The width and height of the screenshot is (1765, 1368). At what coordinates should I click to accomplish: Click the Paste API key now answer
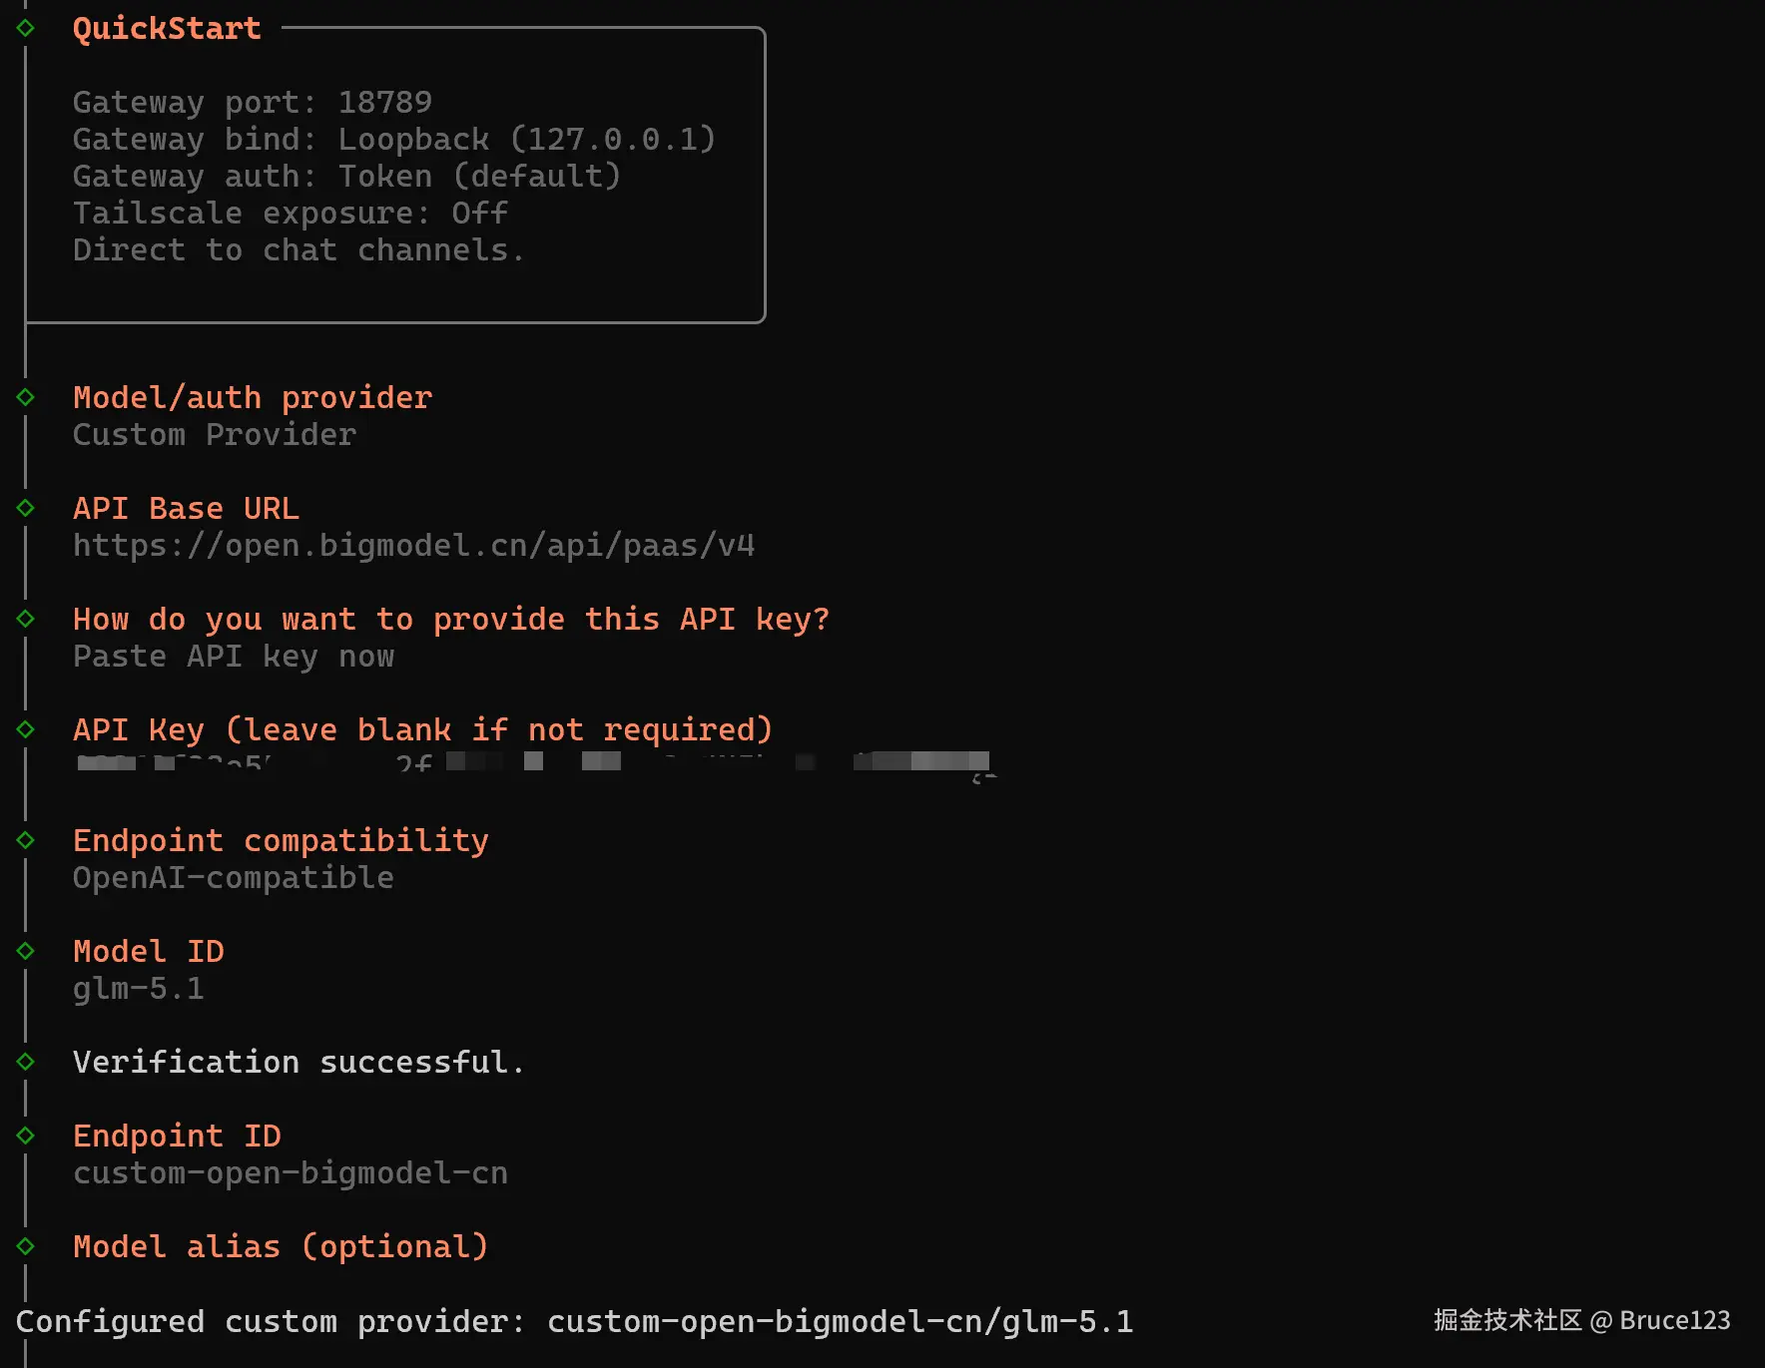tap(234, 657)
